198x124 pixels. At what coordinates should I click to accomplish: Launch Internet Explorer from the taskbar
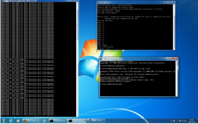[x=11, y=121]
